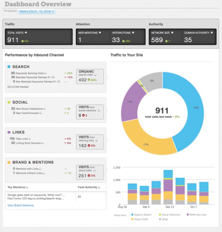Open the View Brand Mentions link
222x232 pixels.
click(x=20, y=205)
